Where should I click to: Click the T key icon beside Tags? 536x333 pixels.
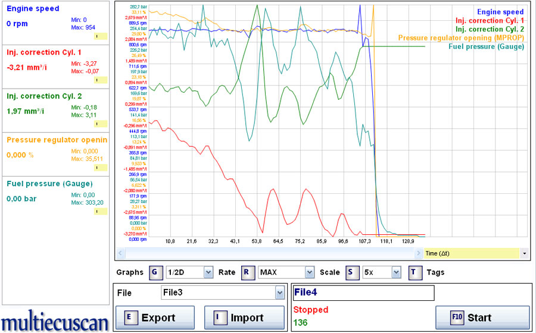click(415, 272)
